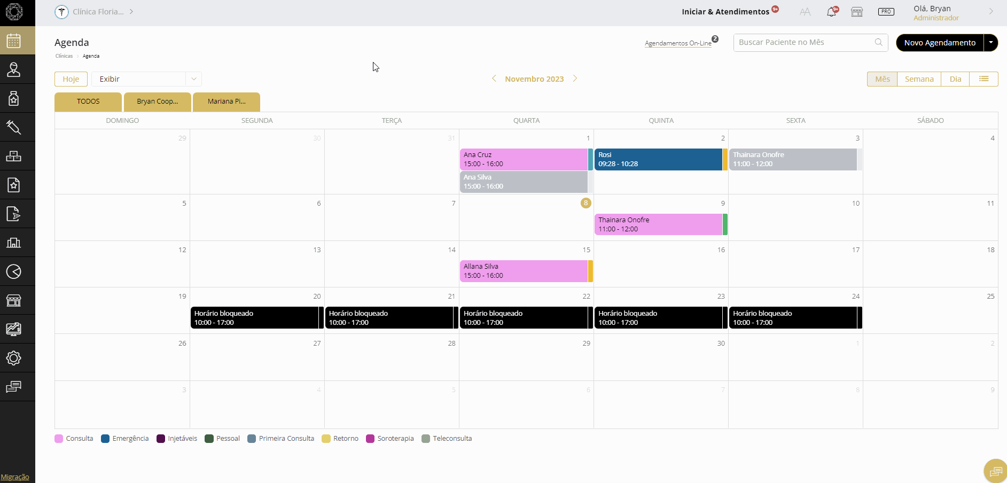Image resolution: width=1007 pixels, height=483 pixels.
Task: Switch to list view icon
Action: (x=983, y=79)
